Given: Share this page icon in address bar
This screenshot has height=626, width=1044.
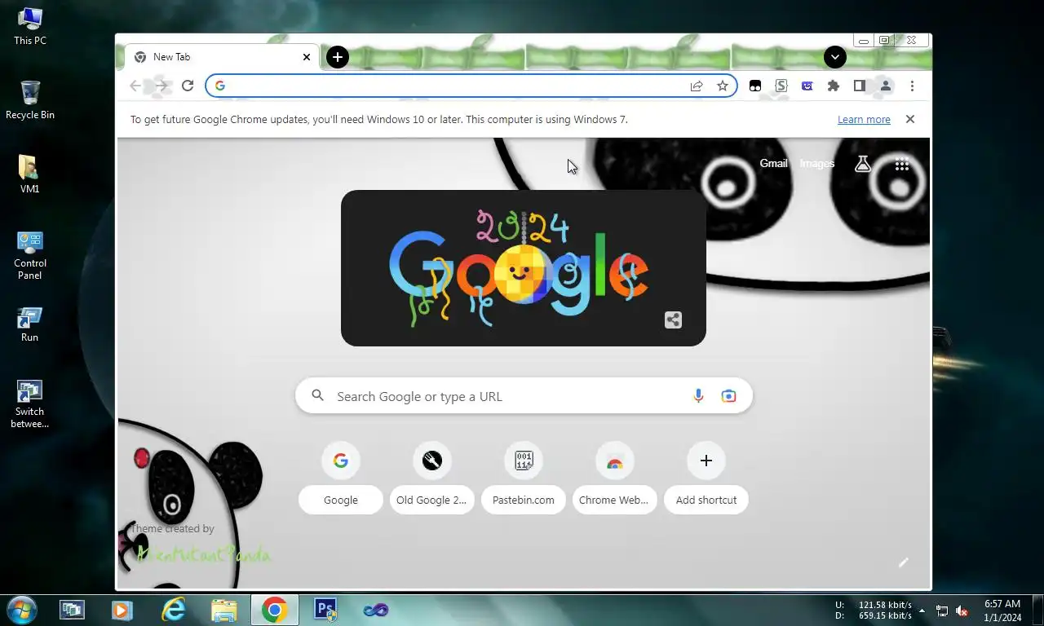Looking at the screenshot, I should click(697, 86).
